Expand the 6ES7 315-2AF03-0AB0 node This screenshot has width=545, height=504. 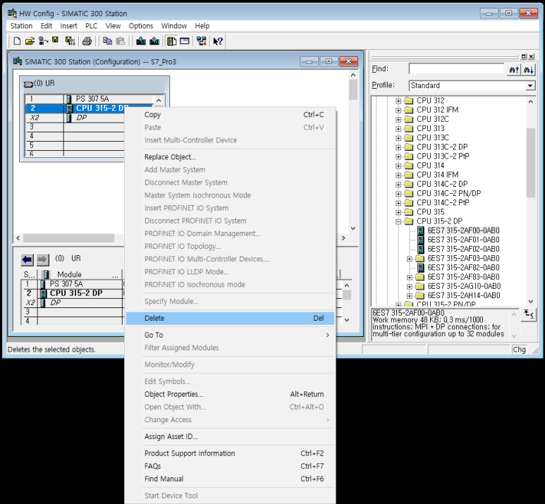tap(410, 259)
